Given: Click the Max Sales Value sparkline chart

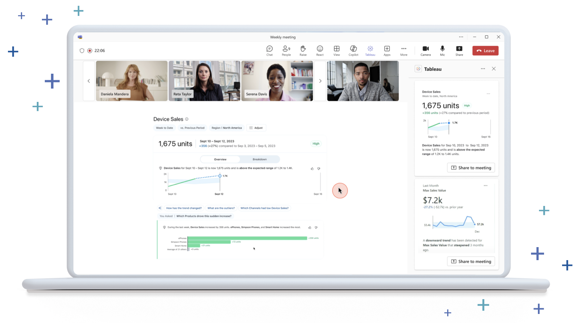Looking at the screenshot, I should [x=454, y=221].
